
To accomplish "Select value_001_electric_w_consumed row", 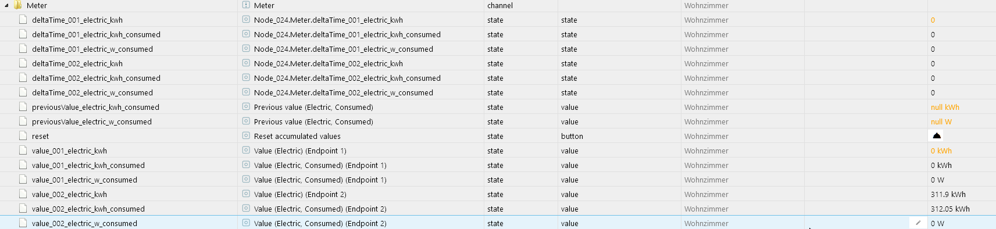I will pyautogui.click(x=498, y=180).
